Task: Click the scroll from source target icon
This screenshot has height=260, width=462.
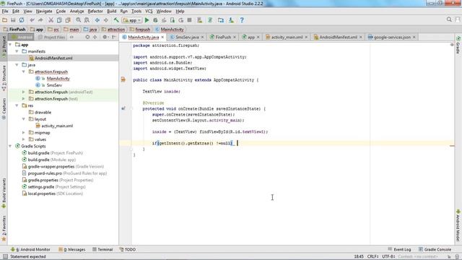Action: pos(87,37)
